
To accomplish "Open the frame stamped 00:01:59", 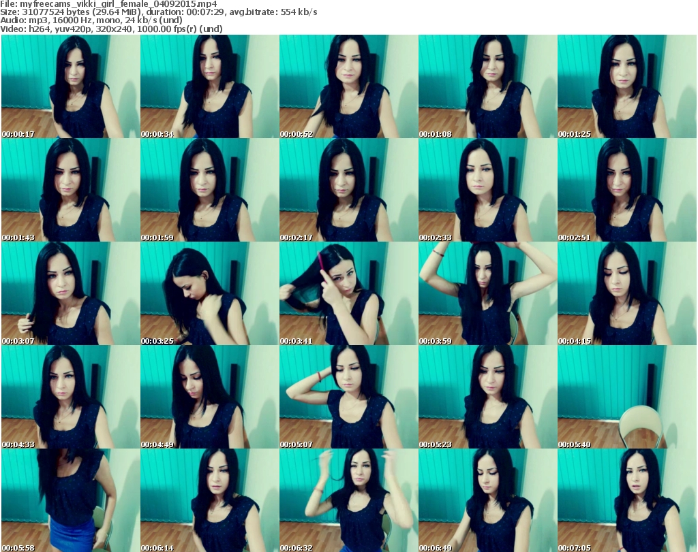I will (x=210, y=190).
